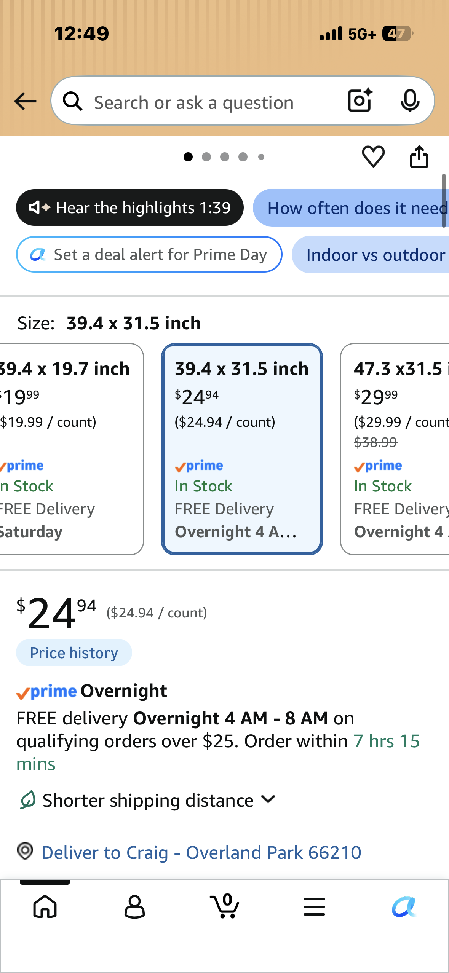The height and width of the screenshot is (973, 449).
Task: Open the Rufus AI assistant icon
Action: pos(404,907)
